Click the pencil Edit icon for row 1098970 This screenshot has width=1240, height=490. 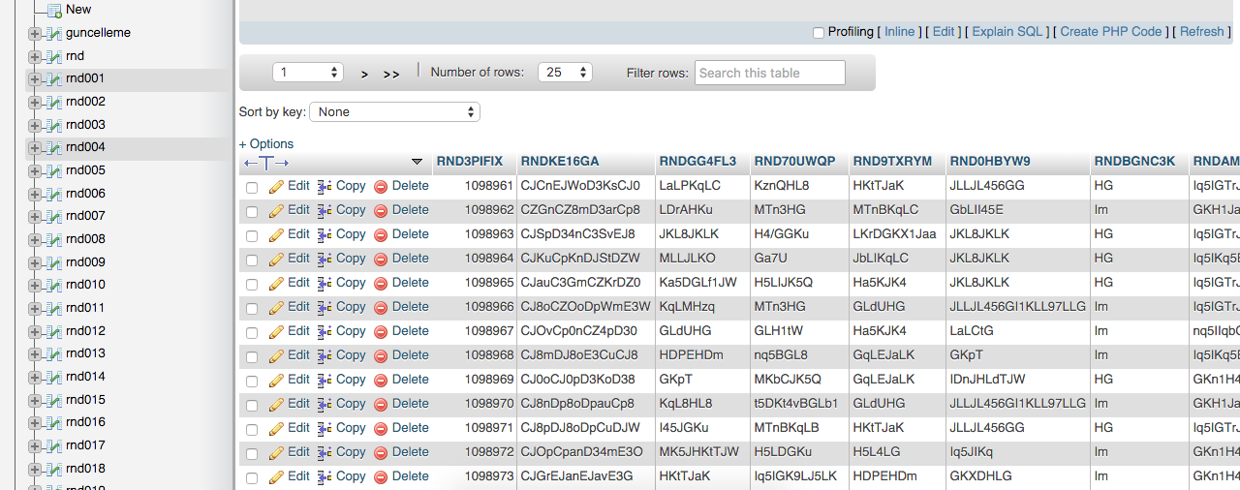[276, 404]
